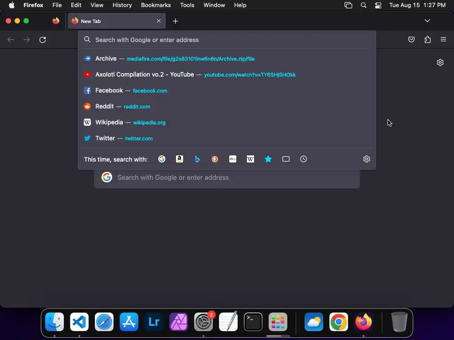454x340 pixels.
Task: Open Spotlight search in menu bar
Action: tap(364, 5)
